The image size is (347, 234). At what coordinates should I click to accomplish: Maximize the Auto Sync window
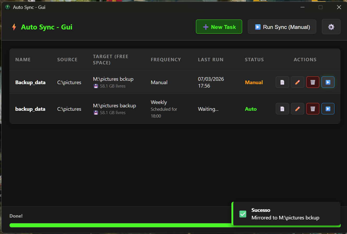point(321,7)
